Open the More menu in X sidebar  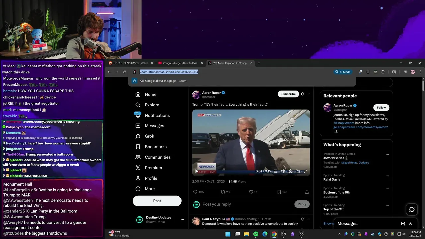145,189
